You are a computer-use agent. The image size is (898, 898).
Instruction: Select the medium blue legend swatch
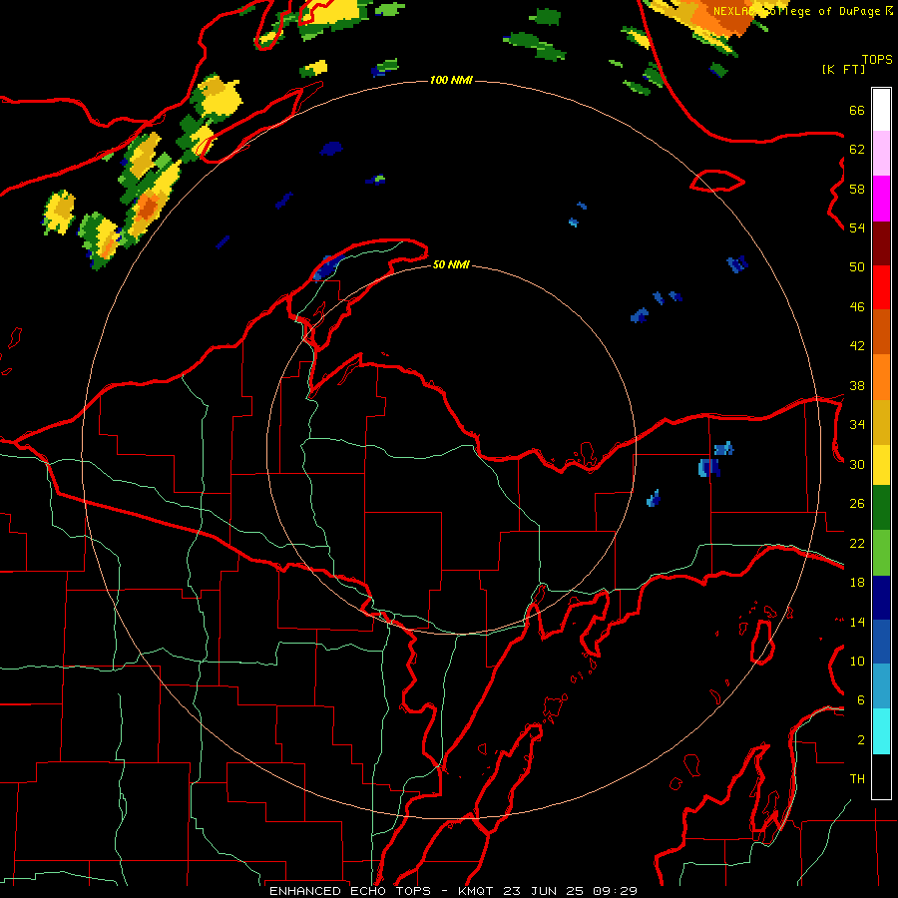(x=881, y=642)
